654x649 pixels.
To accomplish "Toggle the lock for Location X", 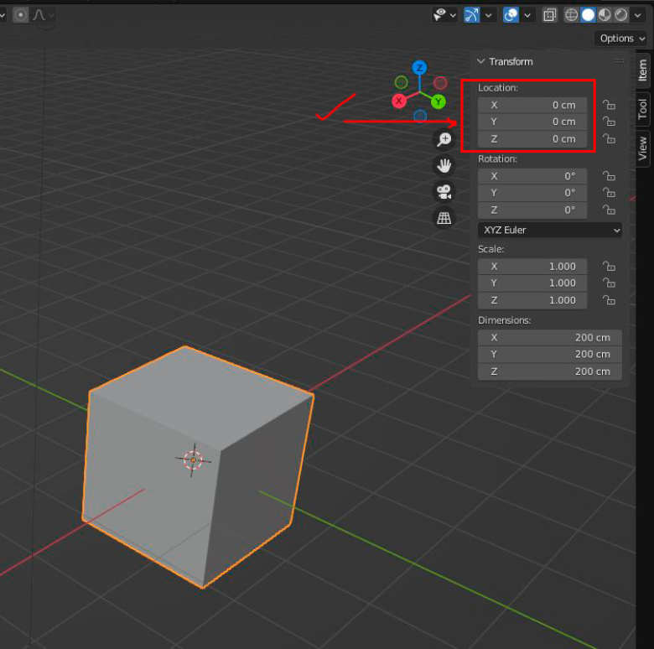I will (x=610, y=106).
